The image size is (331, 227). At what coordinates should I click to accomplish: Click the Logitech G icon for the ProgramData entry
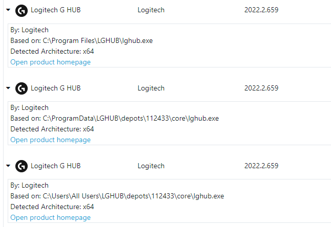pyautogui.click(x=22, y=88)
